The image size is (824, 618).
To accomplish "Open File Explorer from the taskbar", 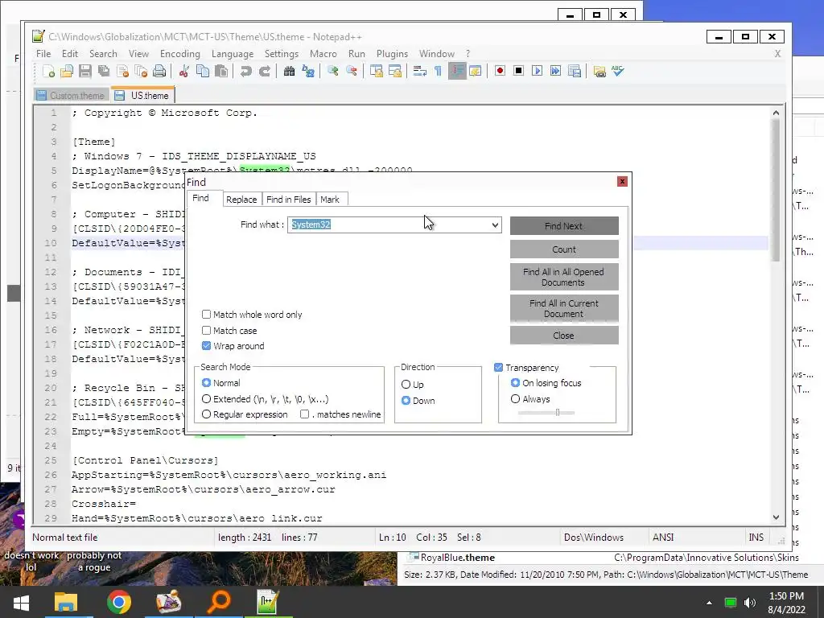I will pos(66,602).
